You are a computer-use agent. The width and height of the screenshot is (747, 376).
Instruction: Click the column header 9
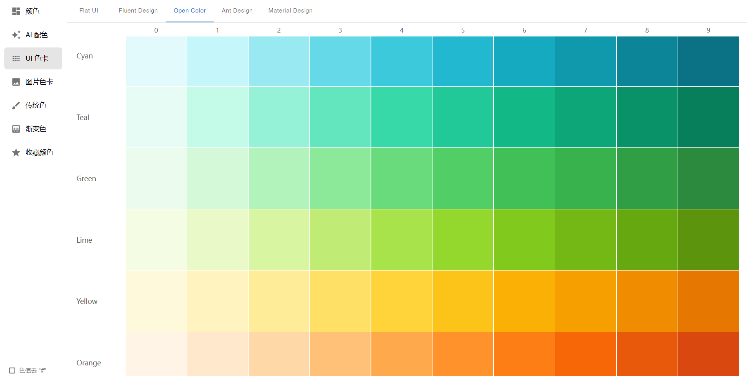point(708,30)
